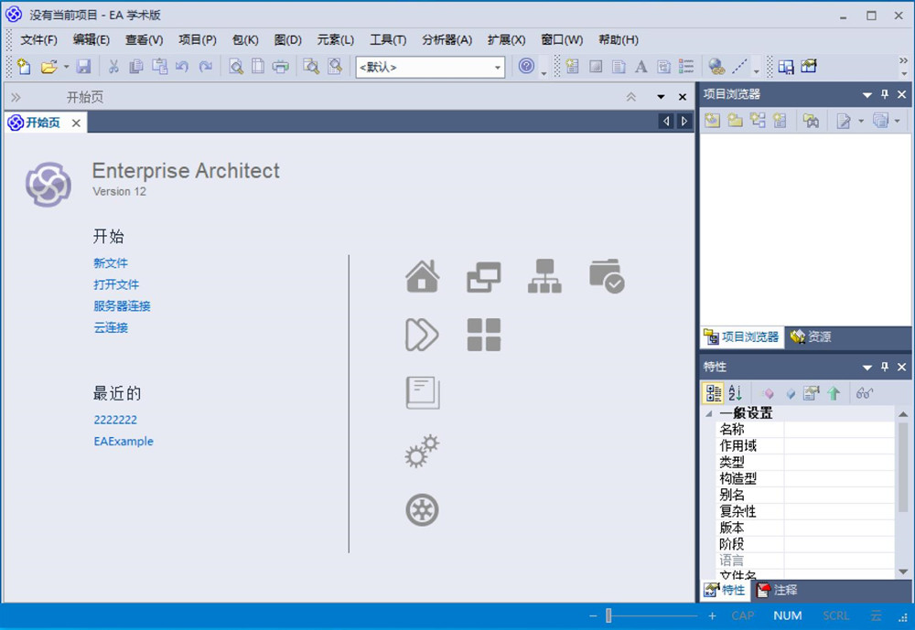Toggle the glasses view icon in 特性 toolbar
915x630 pixels.
coord(865,394)
